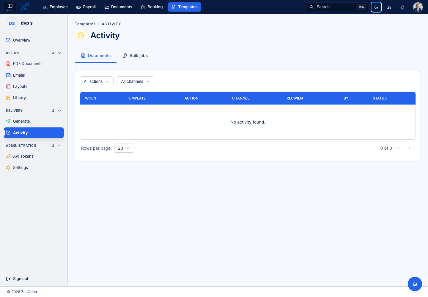
Task: Collapse the Design section chevron
Action: tap(59, 53)
